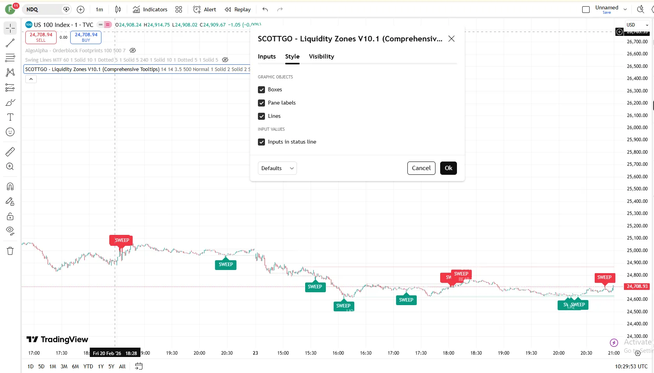Expand the USD currency dropdown
The width and height of the screenshot is (654, 373).
click(x=637, y=25)
